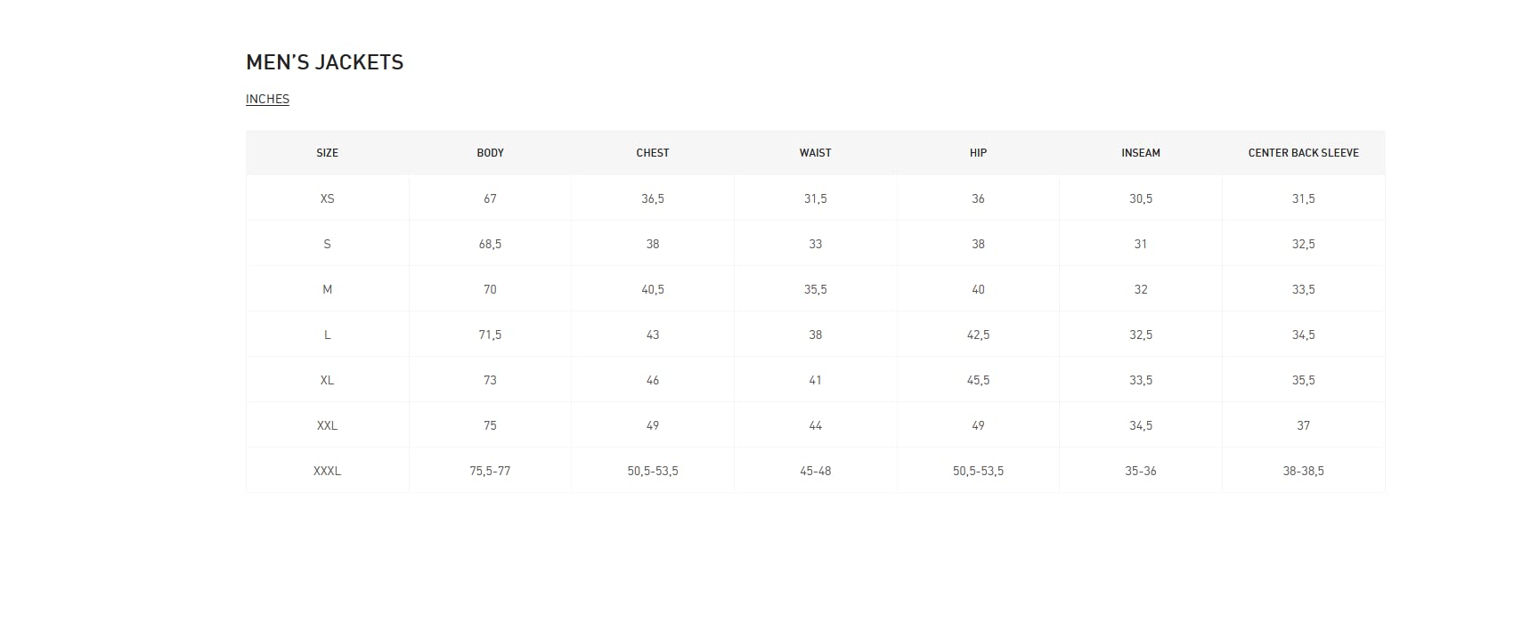Viewport: 1530px width, 638px height.
Task: Click the XXXL size row label
Action: point(327,471)
